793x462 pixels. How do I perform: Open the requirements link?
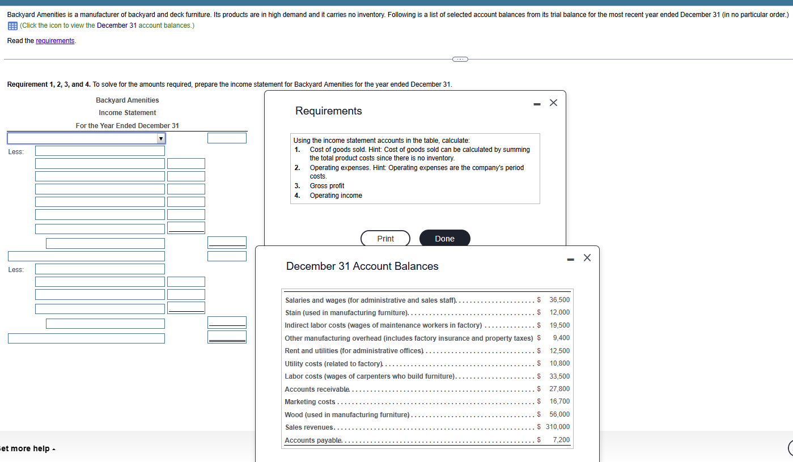click(x=55, y=41)
